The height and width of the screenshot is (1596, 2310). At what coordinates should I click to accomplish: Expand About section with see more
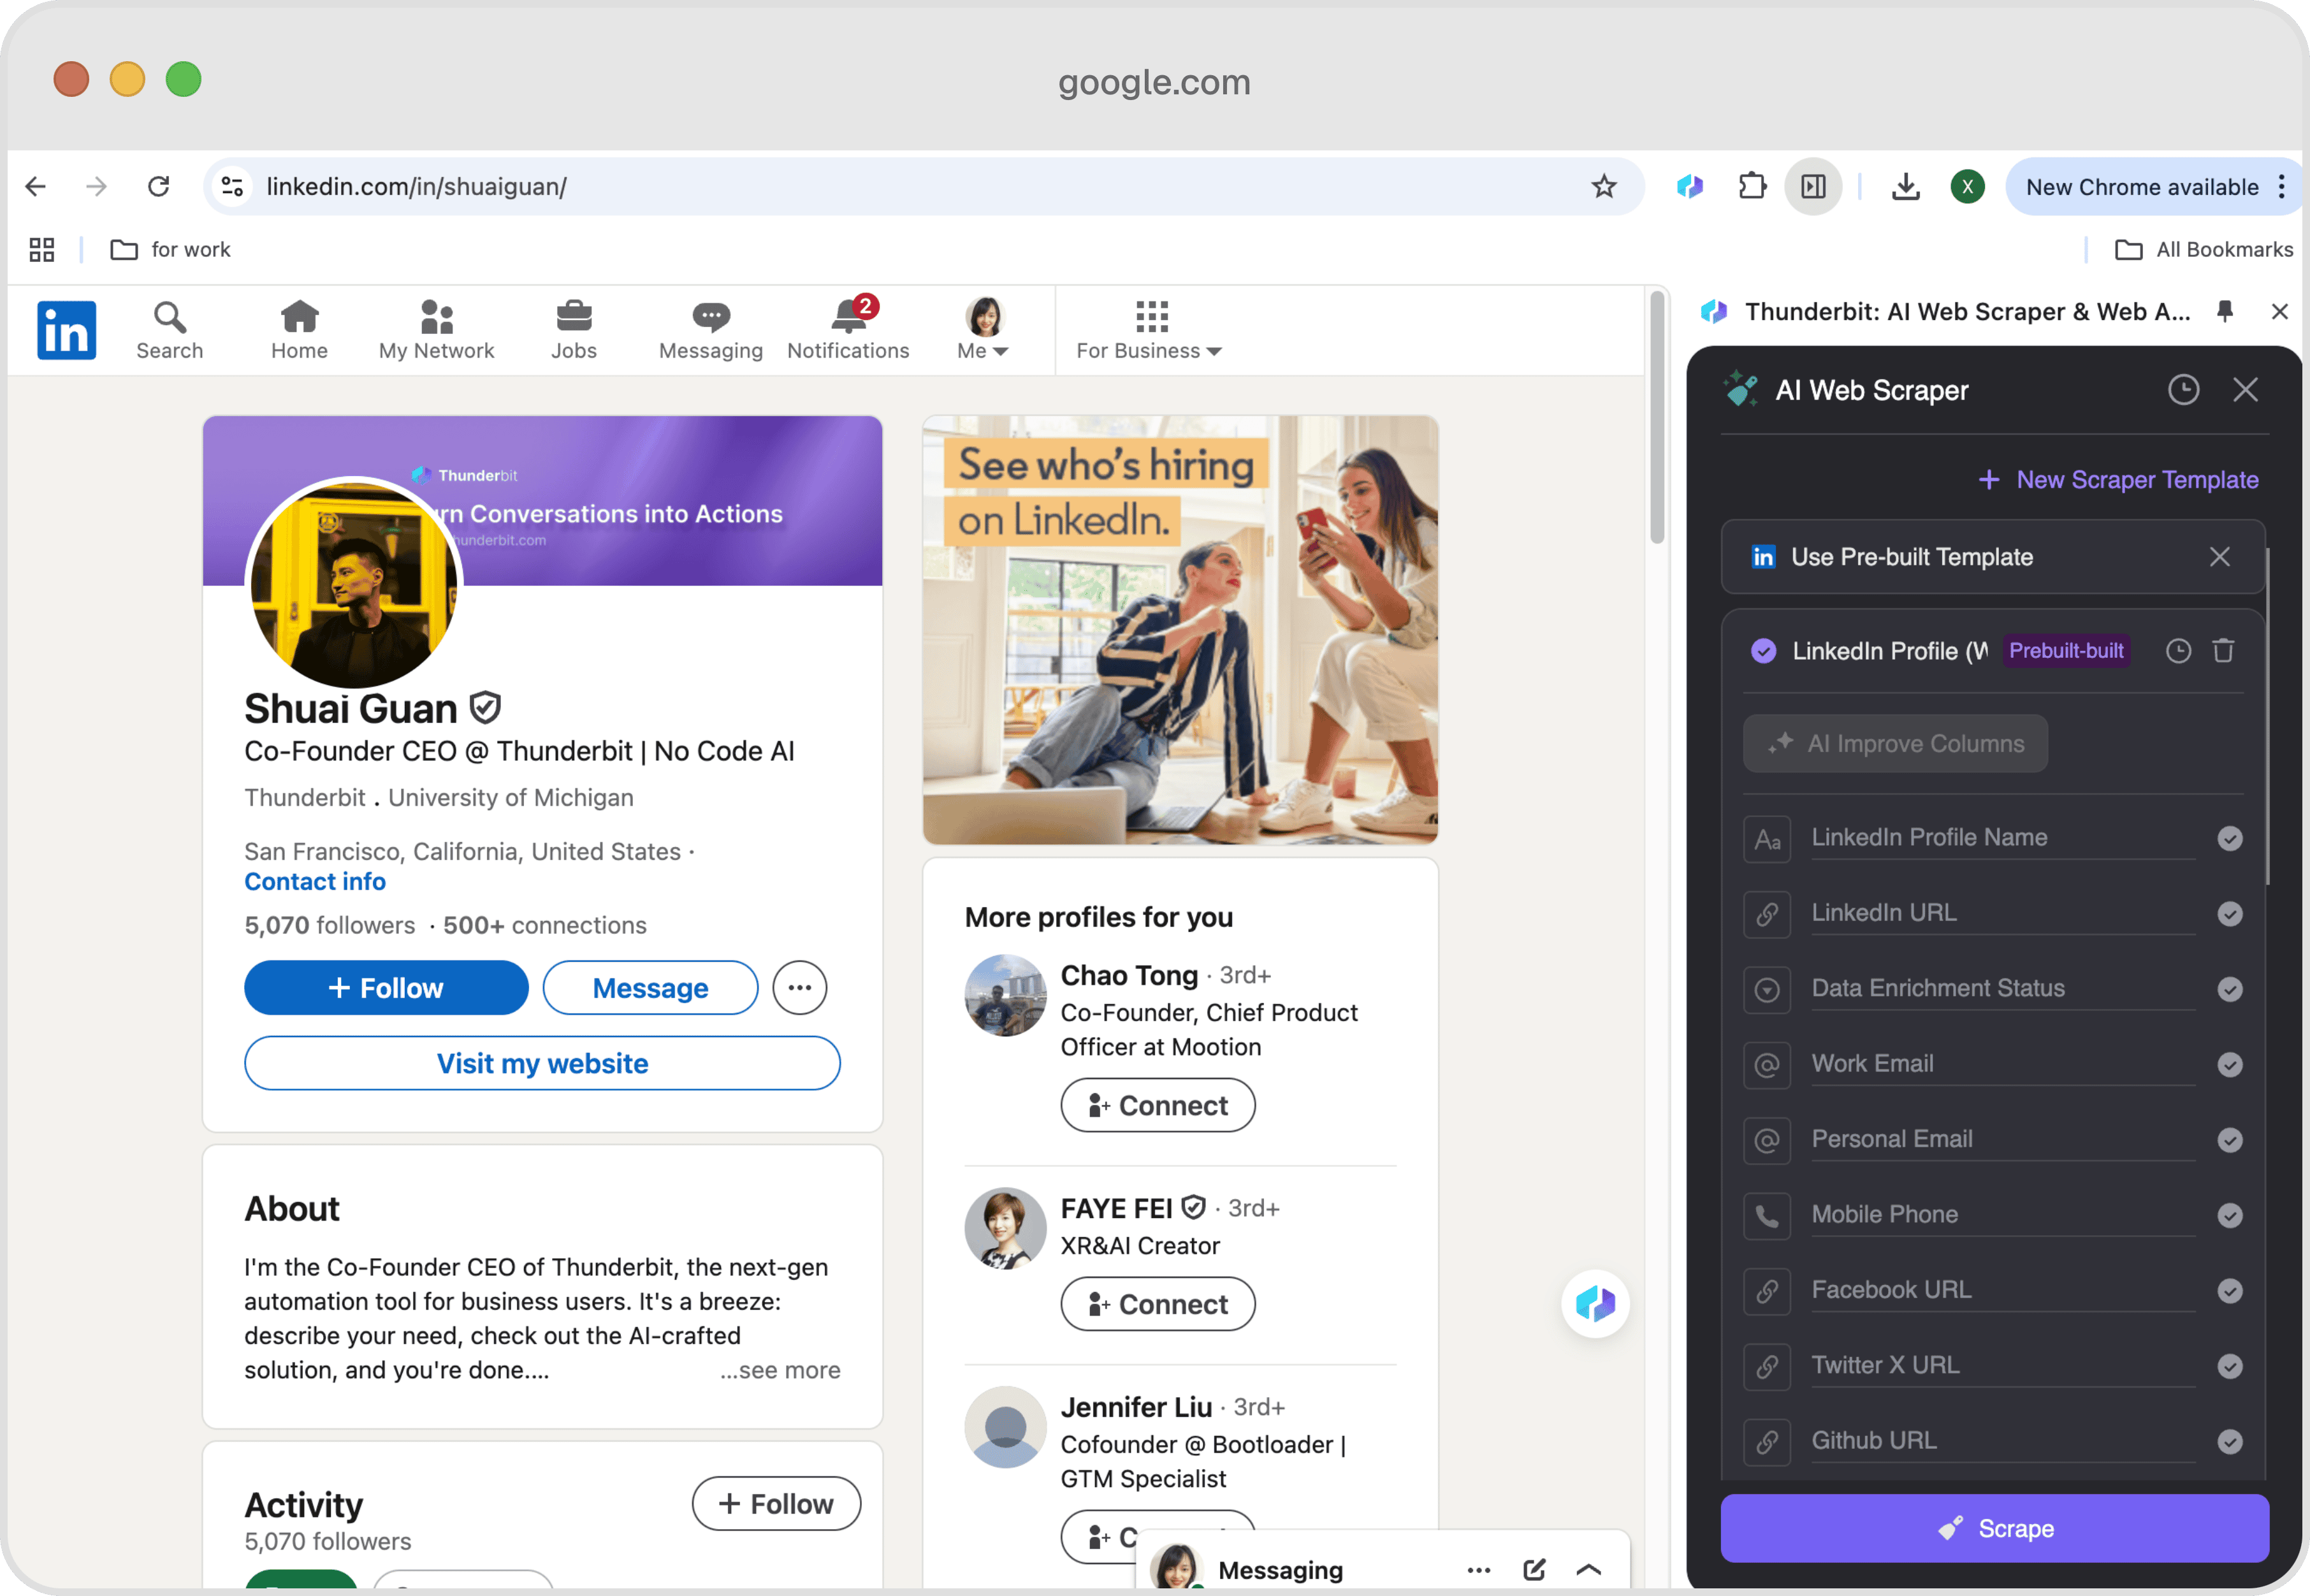pos(780,1370)
